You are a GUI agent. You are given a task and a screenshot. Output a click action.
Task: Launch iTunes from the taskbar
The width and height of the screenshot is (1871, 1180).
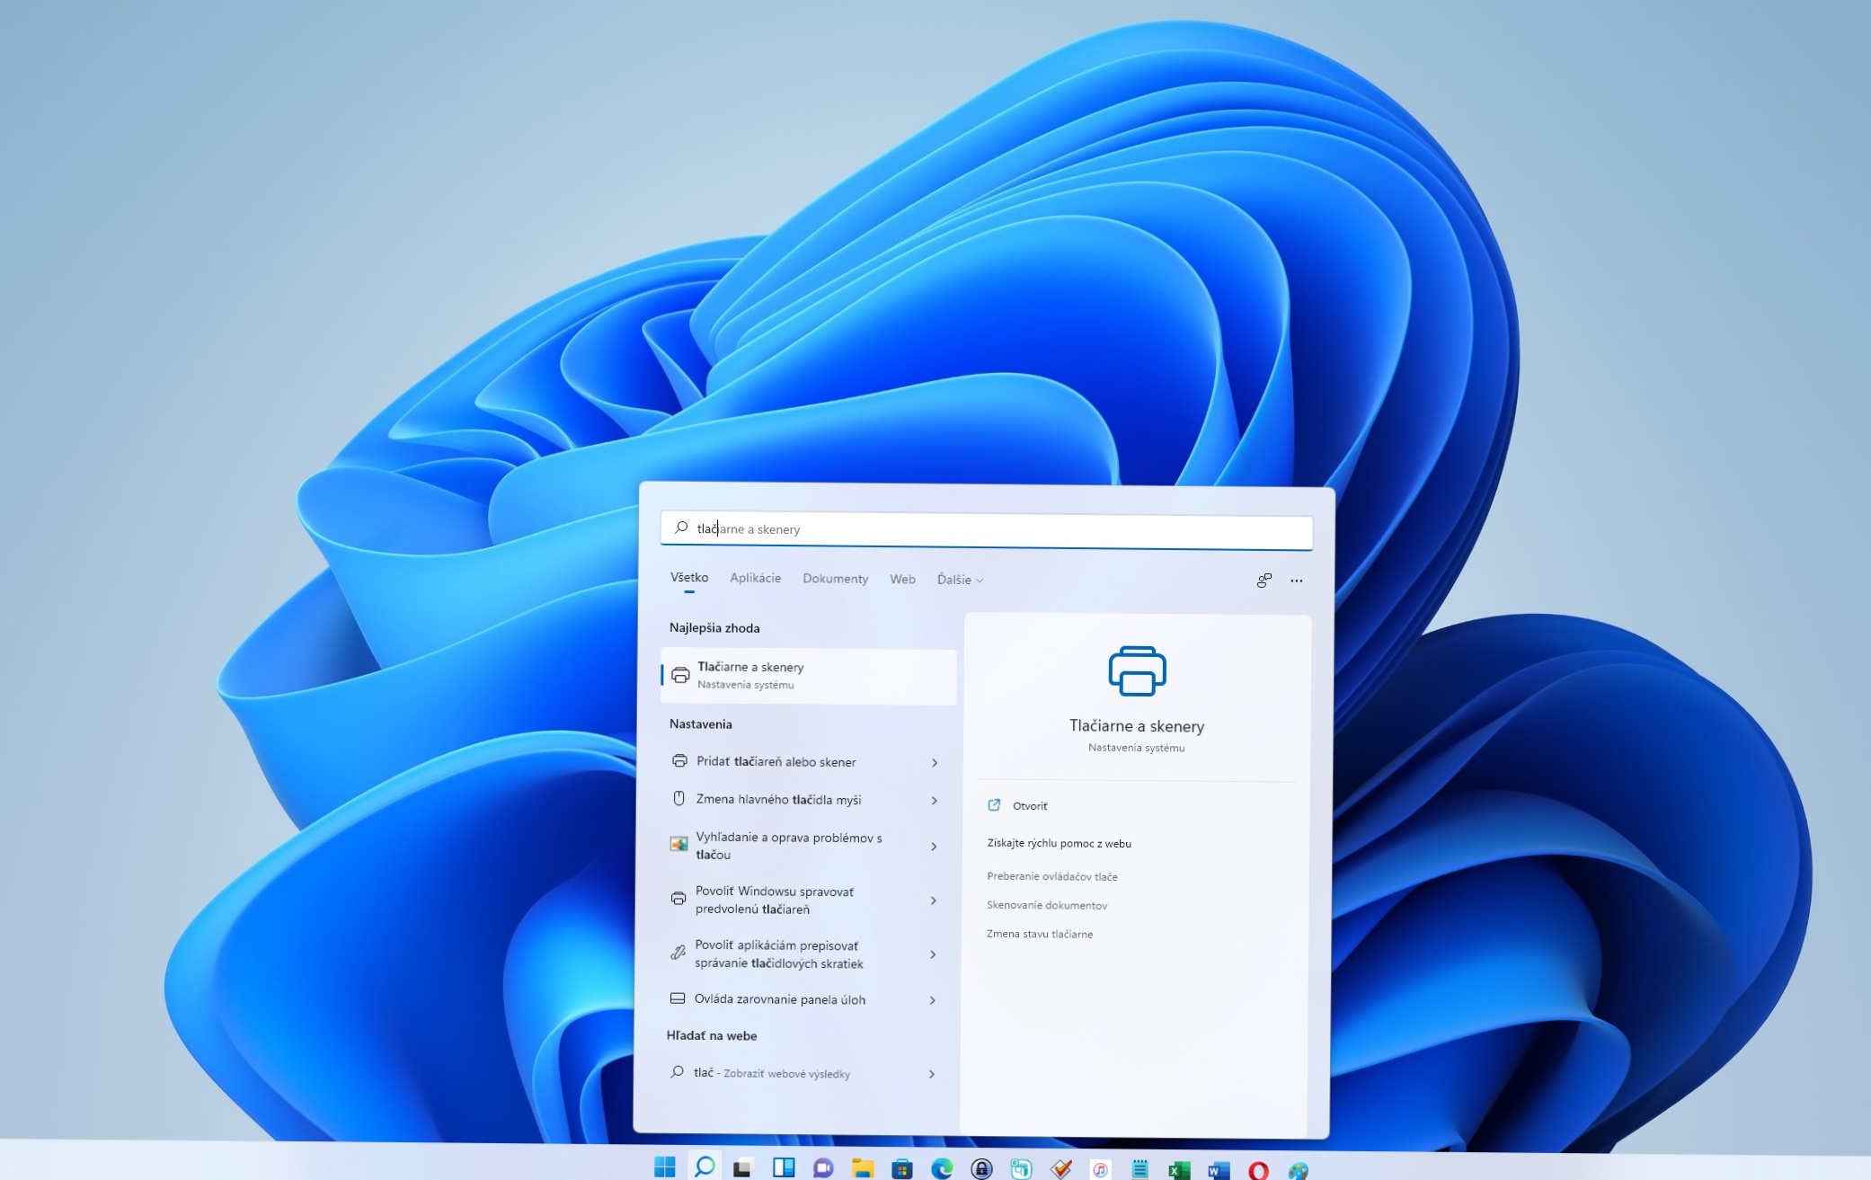[1101, 1169]
